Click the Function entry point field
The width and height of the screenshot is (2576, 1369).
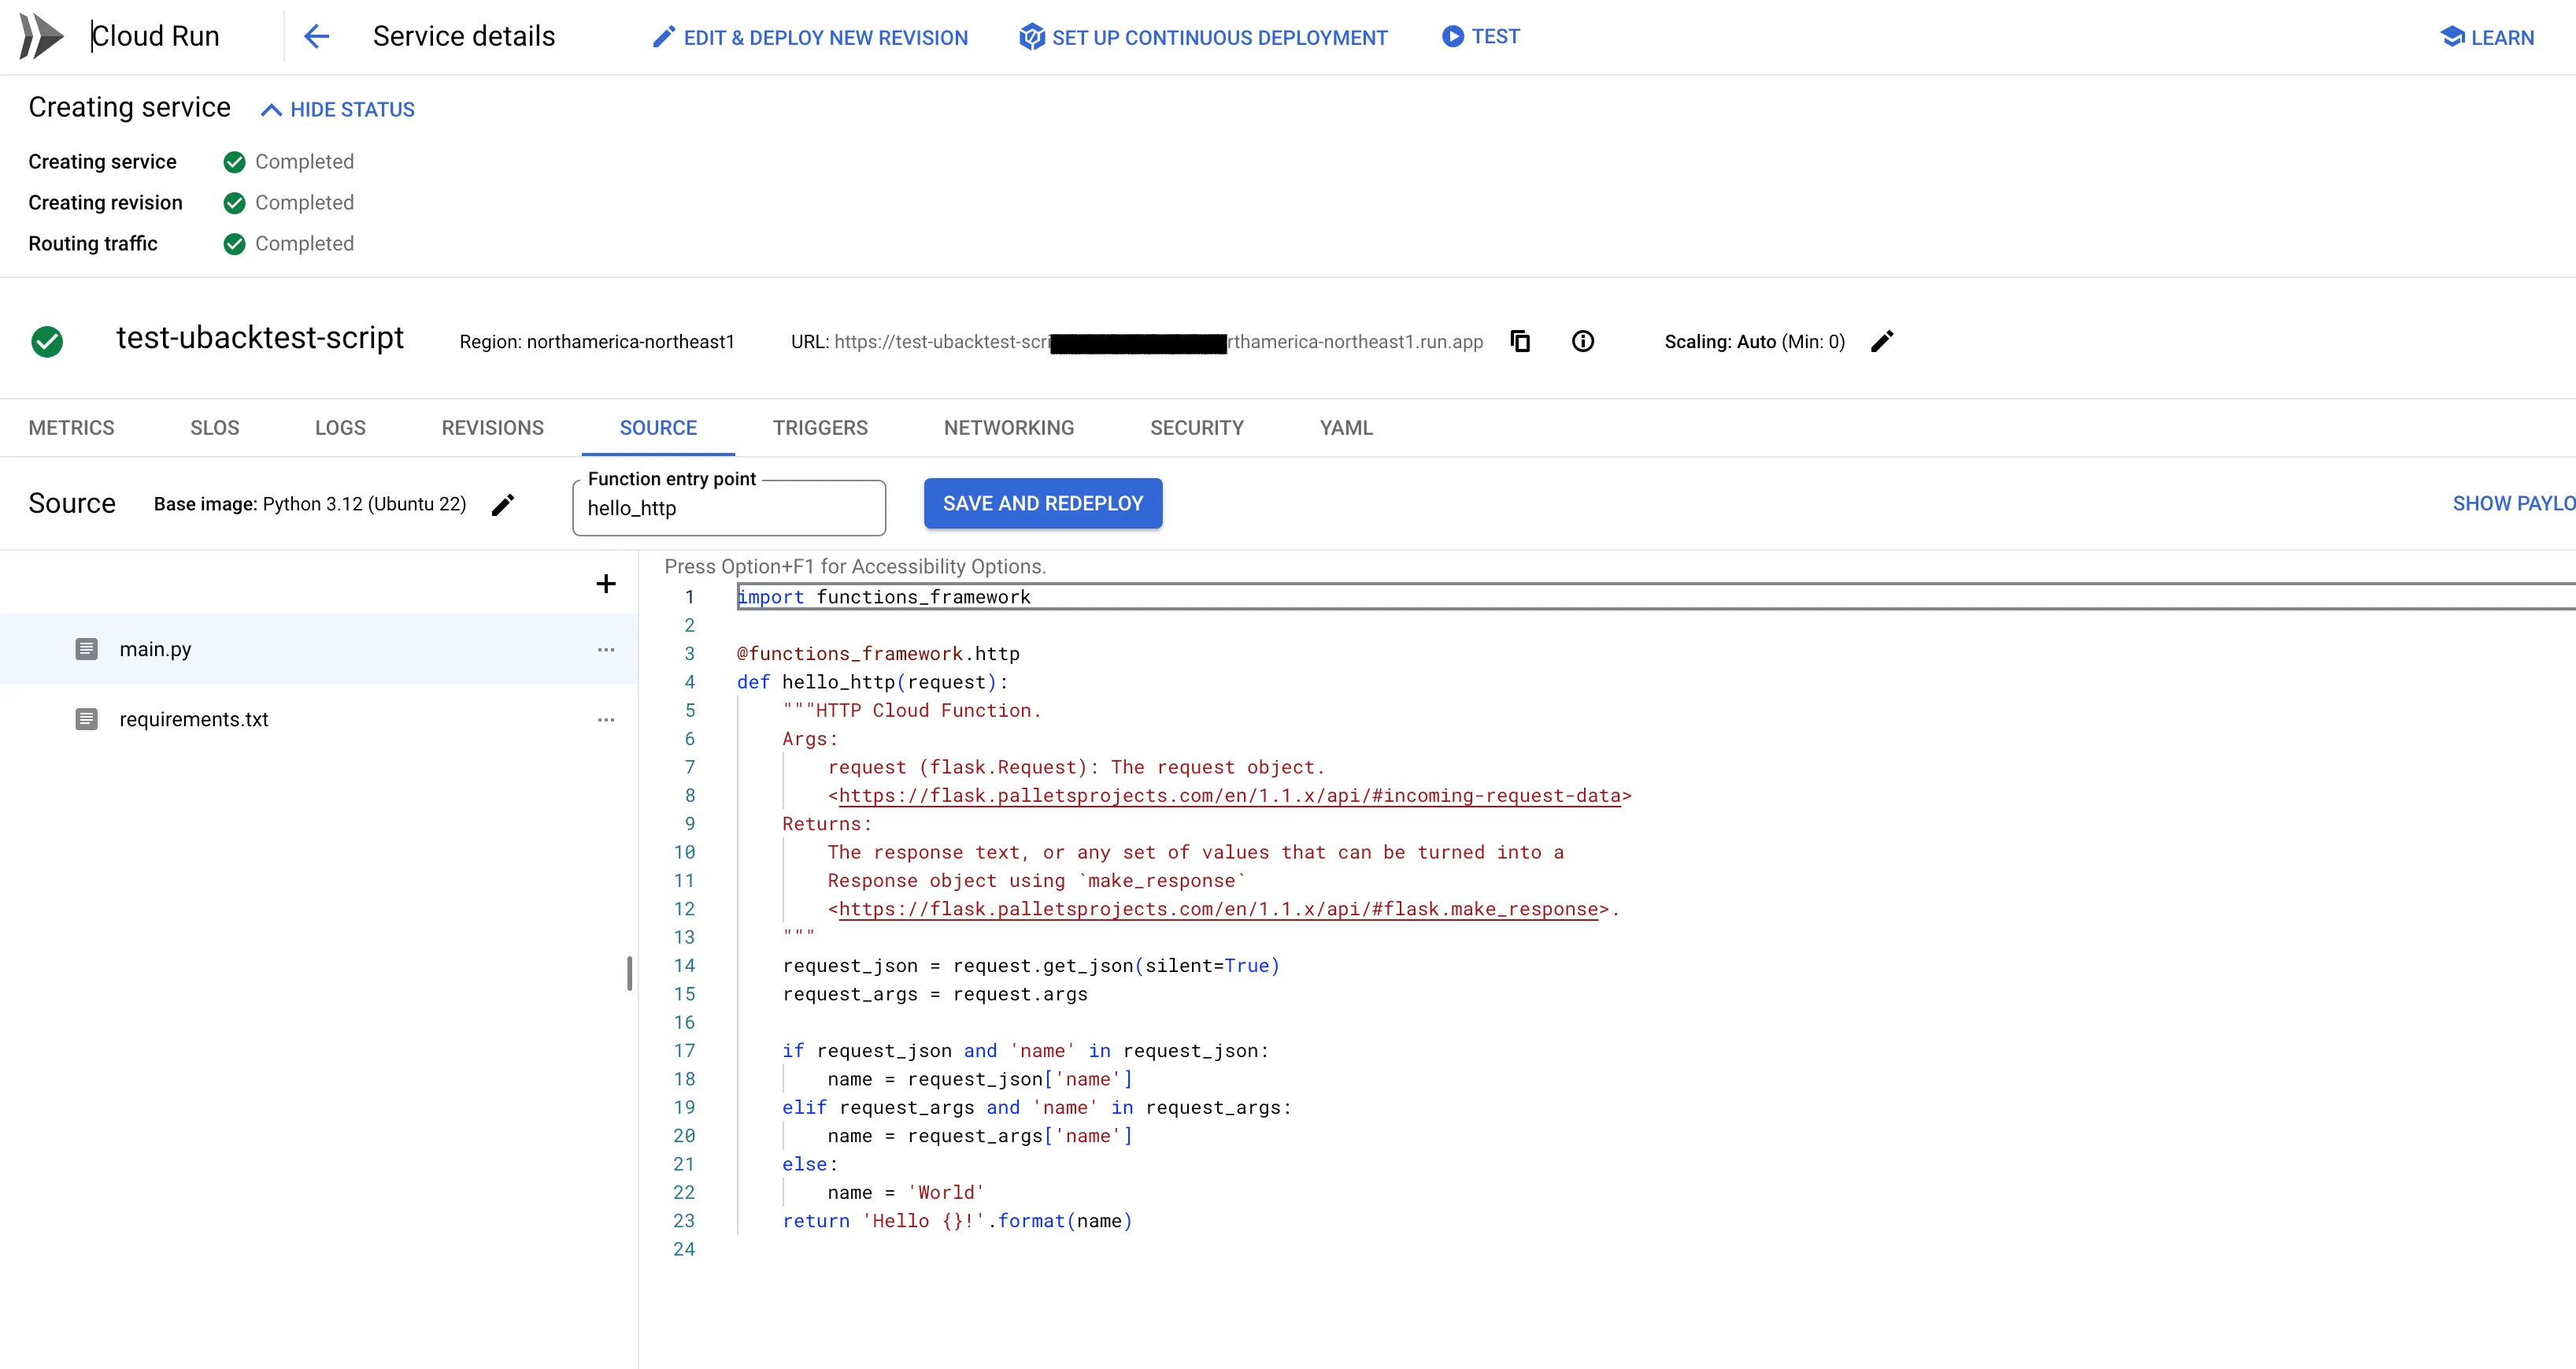point(728,508)
